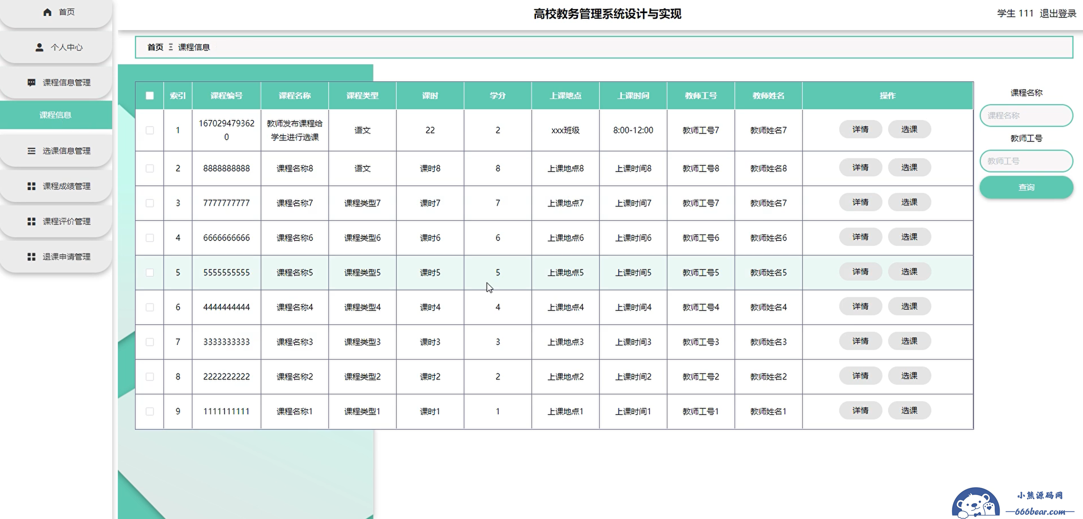Click the cell reading 8:00-12:00
Viewport: 1083px width, 519px height.
[633, 130]
